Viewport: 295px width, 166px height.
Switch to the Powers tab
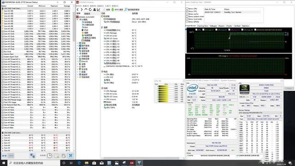coord(221,26)
